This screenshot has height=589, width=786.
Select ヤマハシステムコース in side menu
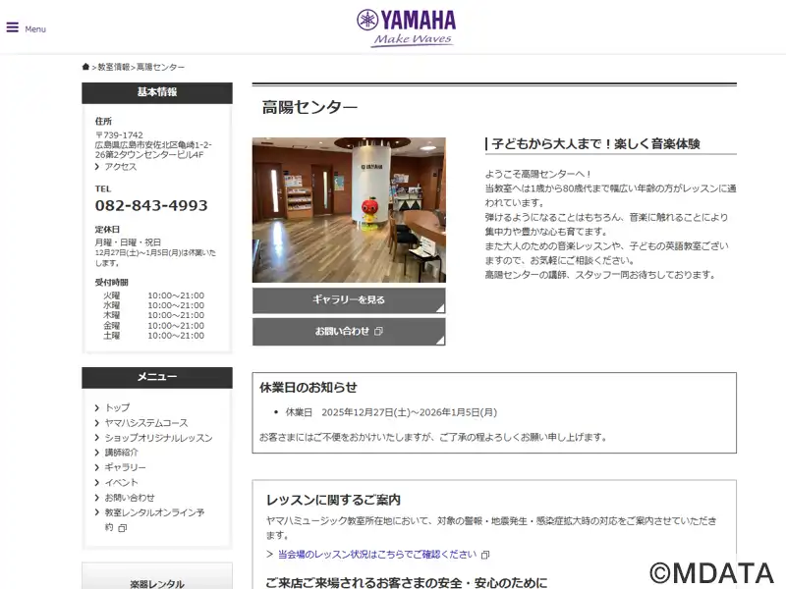(x=145, y=422)
